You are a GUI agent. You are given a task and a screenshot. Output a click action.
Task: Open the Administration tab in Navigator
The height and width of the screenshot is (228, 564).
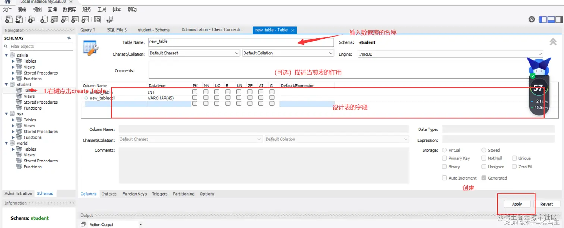(x=18, y=193)
